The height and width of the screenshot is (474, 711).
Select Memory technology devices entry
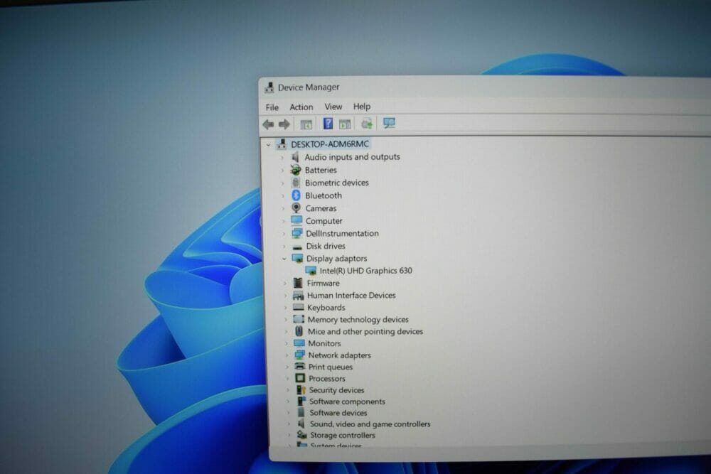pos(358,320)
